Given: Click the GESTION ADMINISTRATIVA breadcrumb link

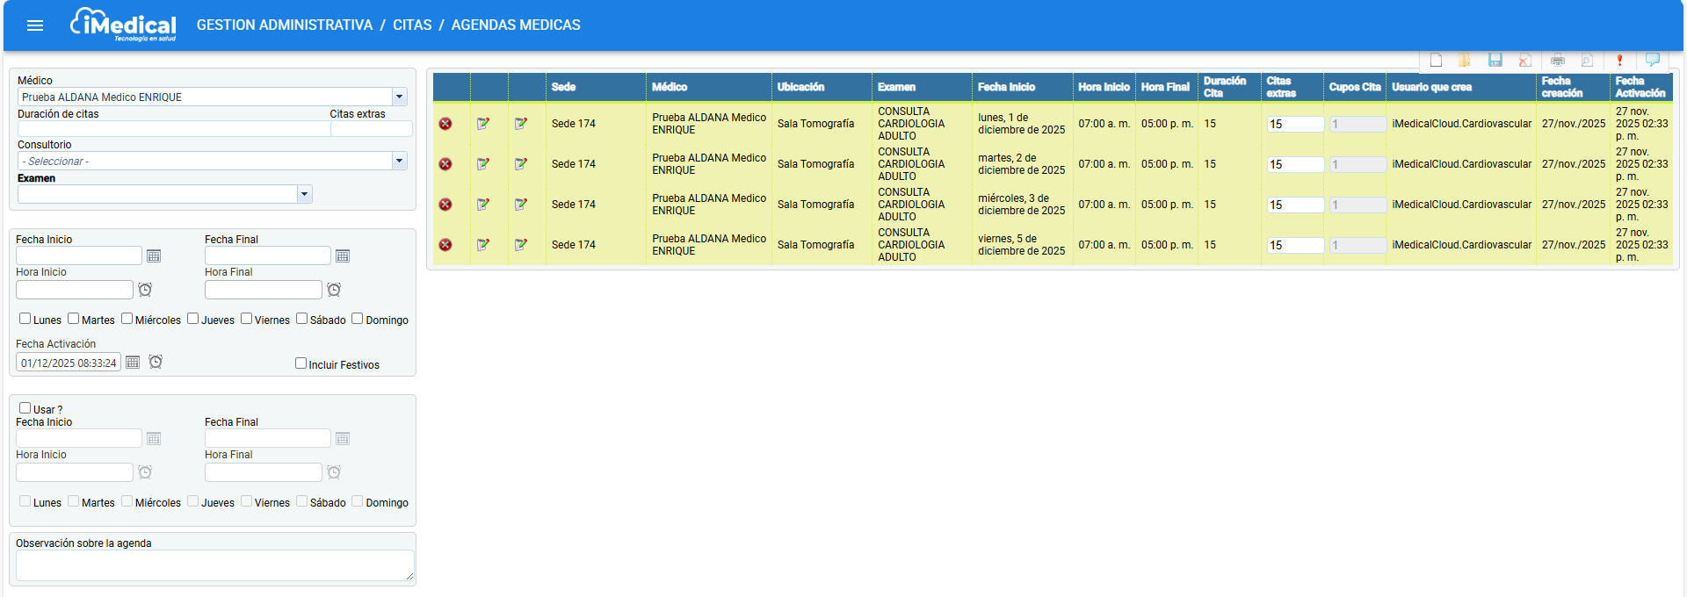Looking at the screenshot, I should [x=284, y=25].
